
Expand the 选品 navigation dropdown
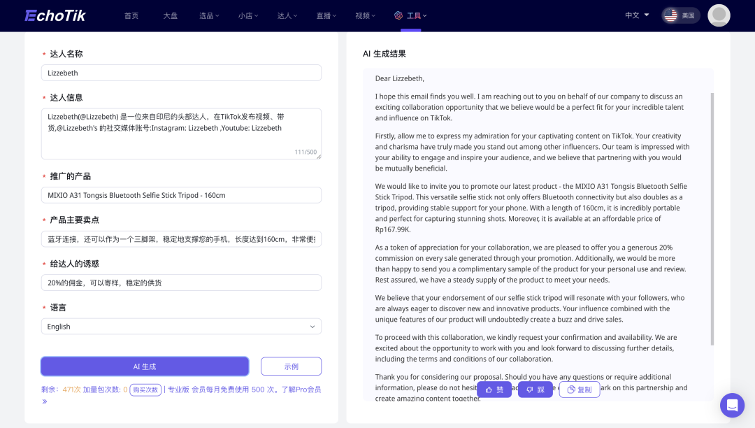coord(209,15)
